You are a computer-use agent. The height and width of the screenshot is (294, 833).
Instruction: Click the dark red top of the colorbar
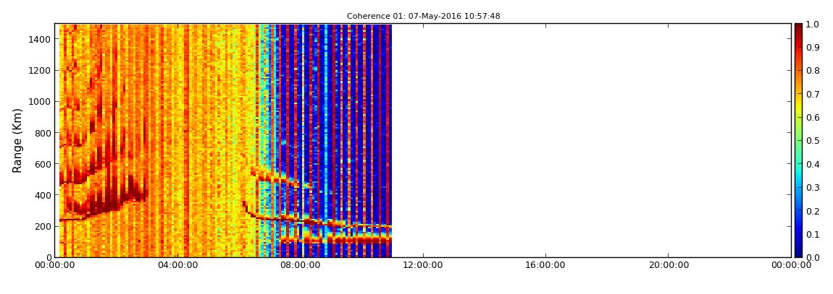coord(799,29)
